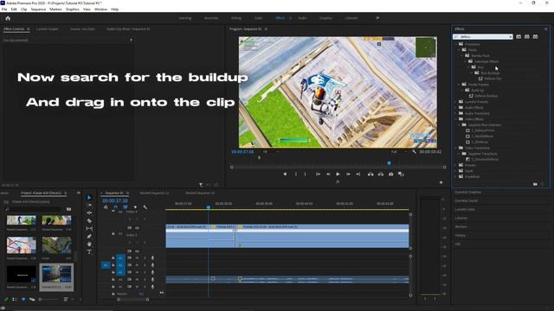554x311 pixels.
Task: Select the Type tool
Action: tap(89, 251)
